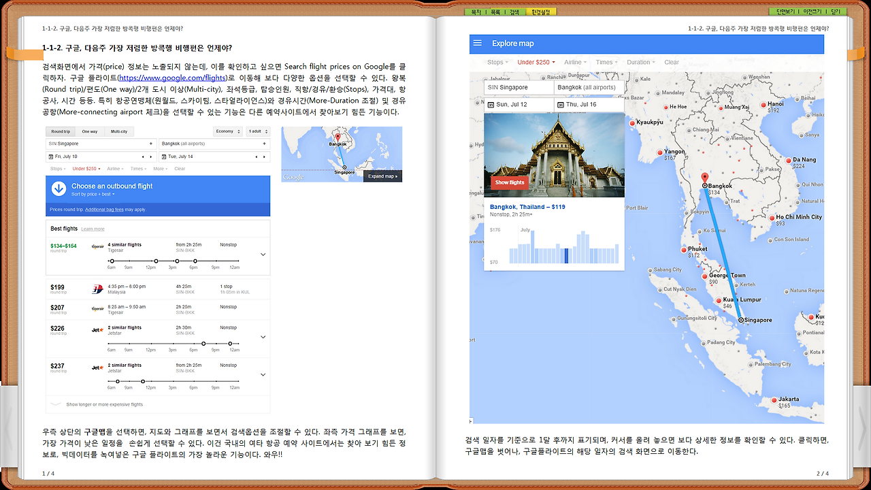
Task: Select the Round trip option
Action: coord(61,131)
